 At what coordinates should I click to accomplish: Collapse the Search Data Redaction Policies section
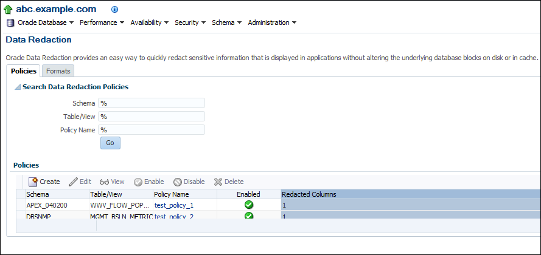[17, 87]
